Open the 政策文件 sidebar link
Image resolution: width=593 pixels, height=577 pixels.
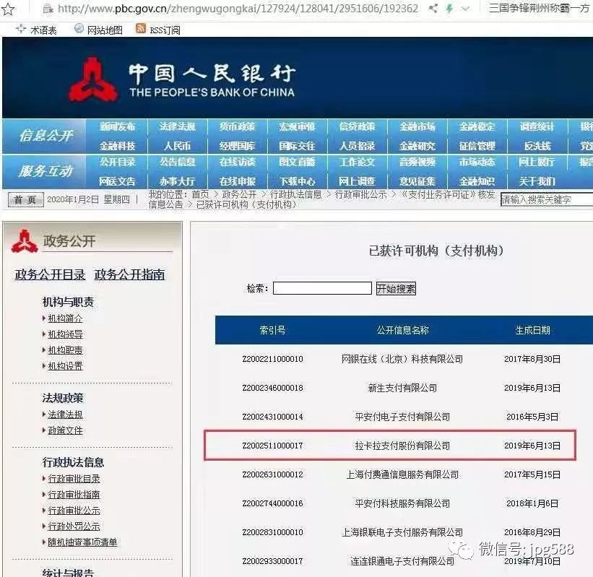[x=65, y=430]
